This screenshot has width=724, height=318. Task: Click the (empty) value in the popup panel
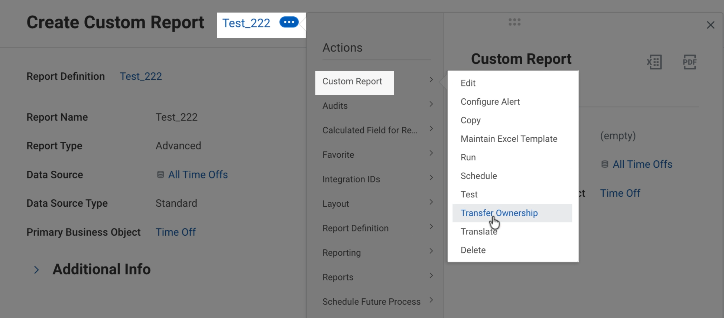(x=618, y=136)
